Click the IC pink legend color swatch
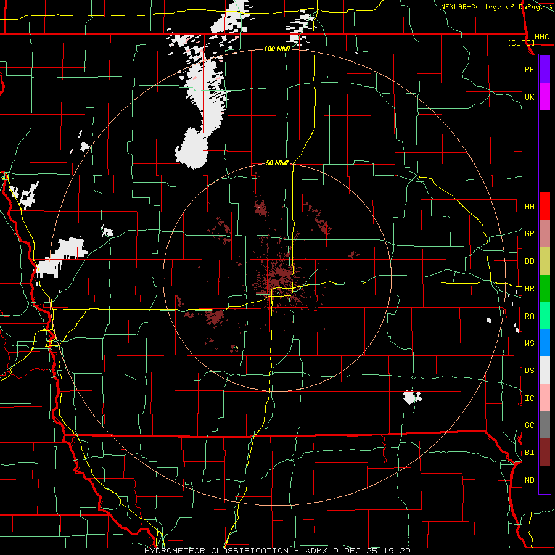The image size is (555, 555). [x=545, y=398]
